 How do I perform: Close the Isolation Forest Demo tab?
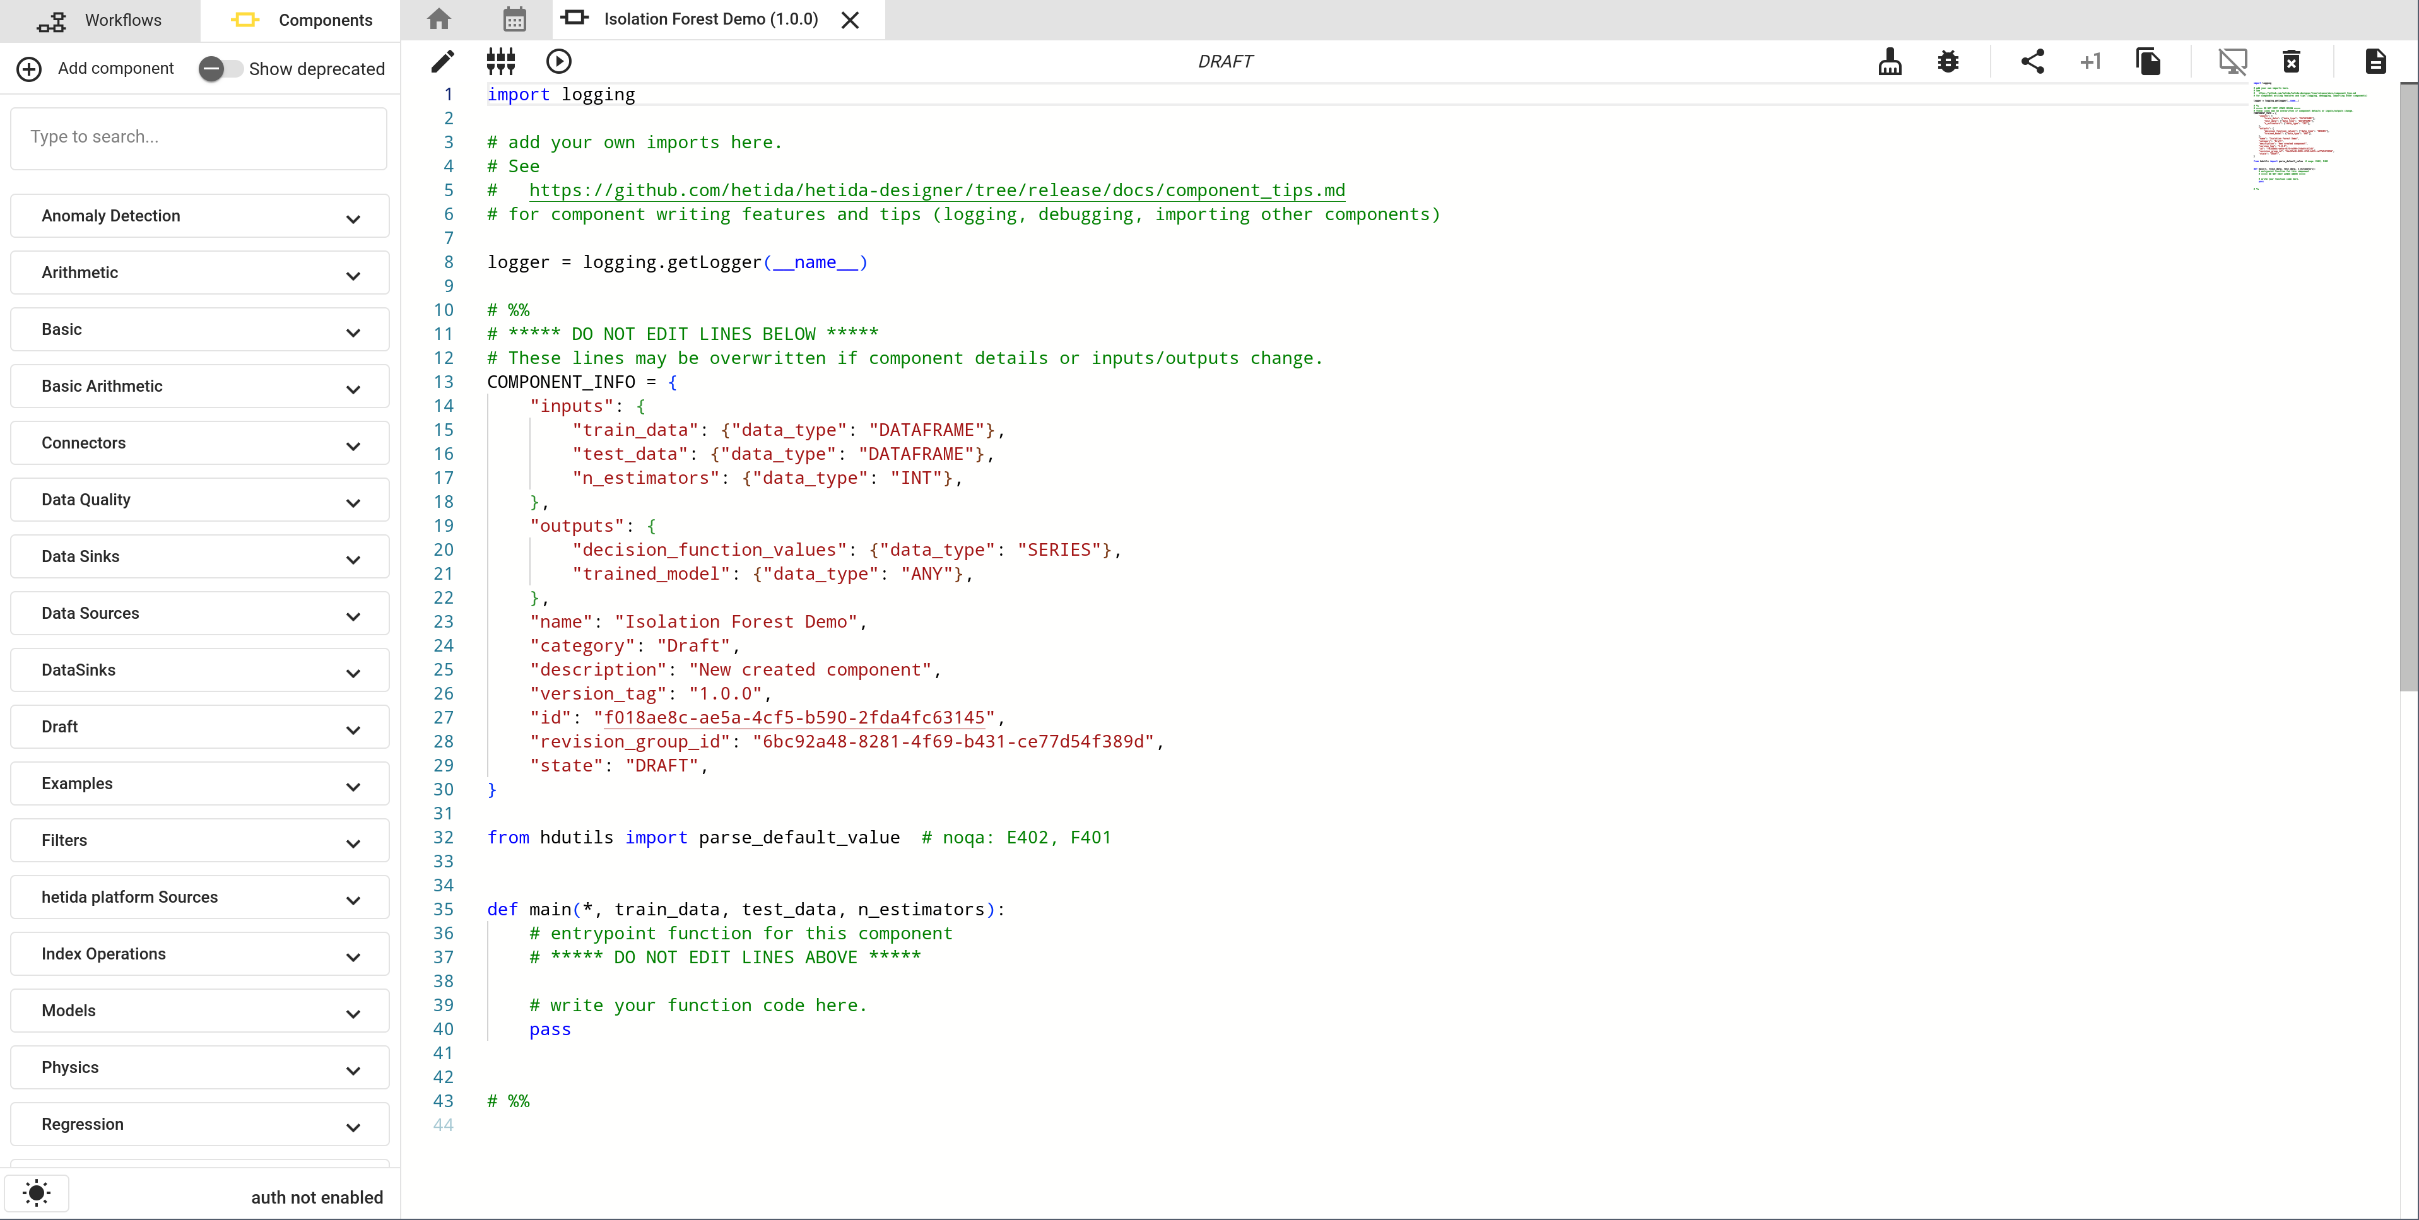[850, 20]
